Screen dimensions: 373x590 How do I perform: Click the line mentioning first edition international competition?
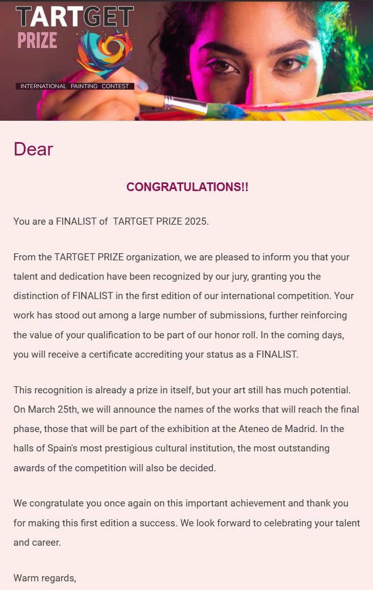click(x=184, y=296)
